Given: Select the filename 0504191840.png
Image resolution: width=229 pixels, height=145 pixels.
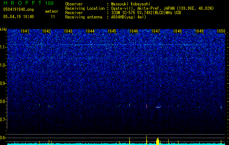Looking at the screenshot, I should pos(19,9).
